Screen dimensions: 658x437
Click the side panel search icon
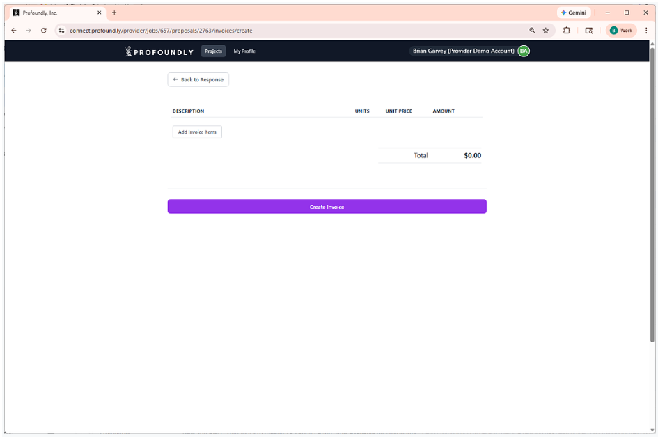point(589,31)
